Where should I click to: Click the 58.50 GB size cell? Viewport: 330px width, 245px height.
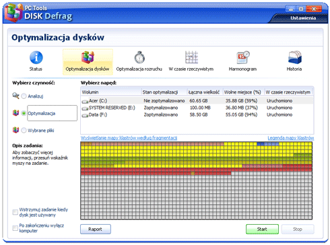(x=199, y=114)
